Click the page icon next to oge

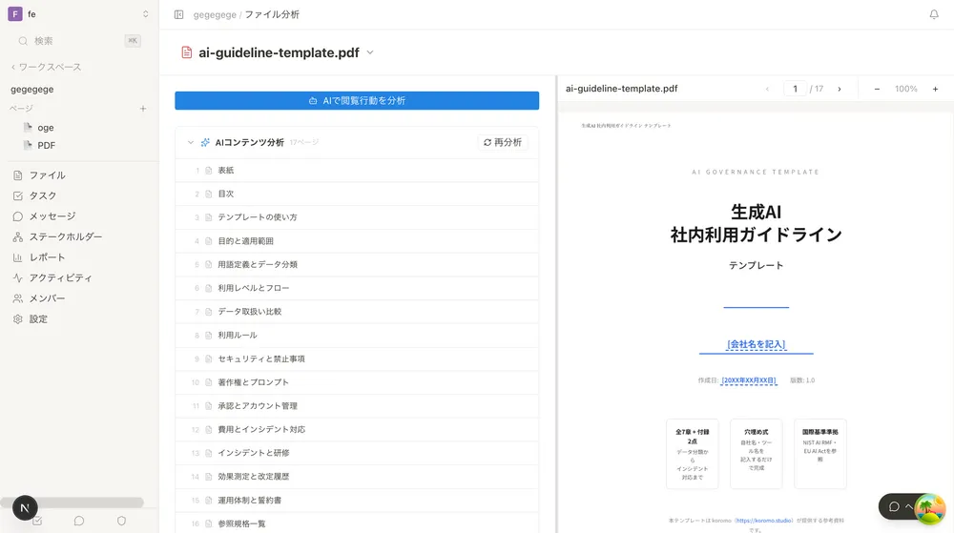point(28,127)
